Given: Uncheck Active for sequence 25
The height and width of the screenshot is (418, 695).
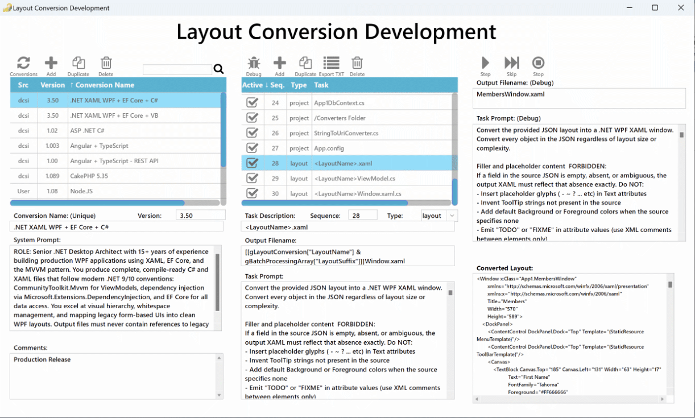Looking at the screenshot, I should tap(252, 118).
